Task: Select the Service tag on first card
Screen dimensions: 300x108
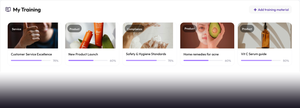Action: pos(17,29)
